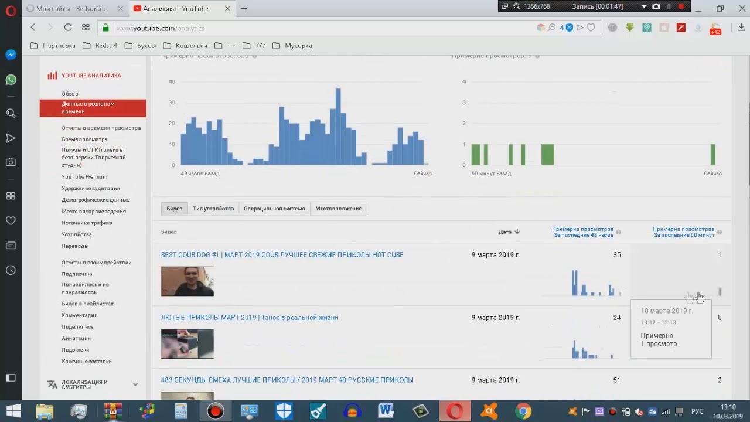
Task: Open bookmarks heart in the sidebar
Action: click(x=11, y=221)
